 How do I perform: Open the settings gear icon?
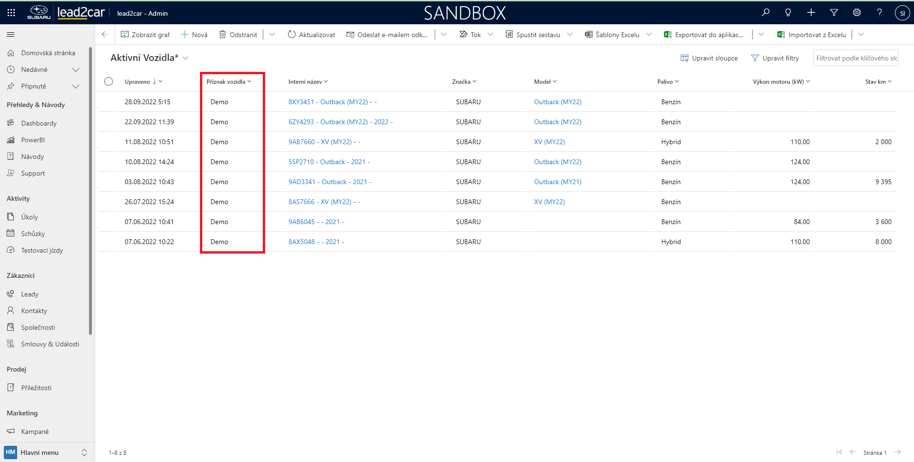pos(857,13)
